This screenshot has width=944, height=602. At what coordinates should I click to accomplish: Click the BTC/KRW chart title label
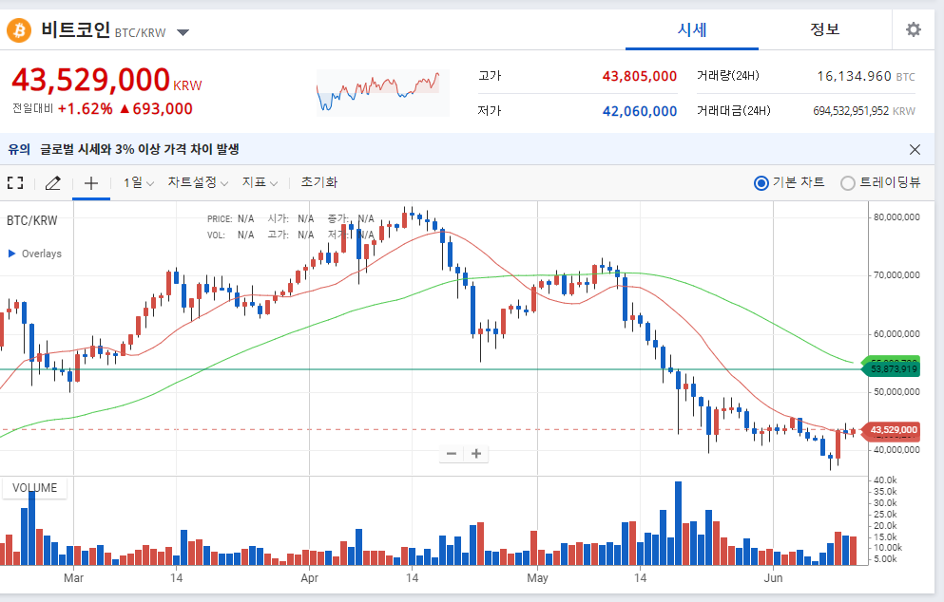pos(32,220)
